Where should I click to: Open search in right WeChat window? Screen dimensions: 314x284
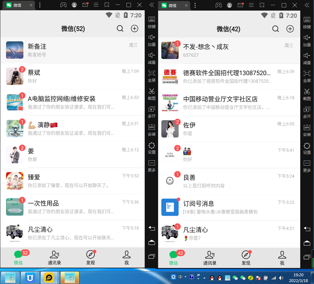point(275,29)
